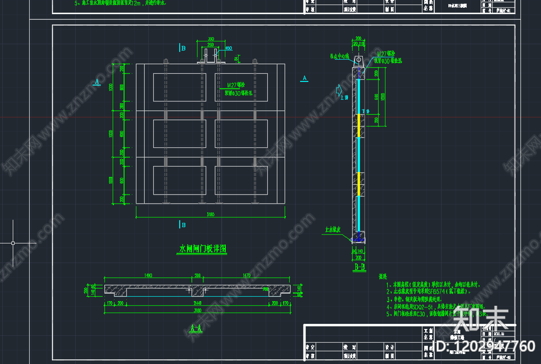This screenshot has width=541, height=364.
Task: Click the 上游 upstream label
Action: tap(344, 98)
